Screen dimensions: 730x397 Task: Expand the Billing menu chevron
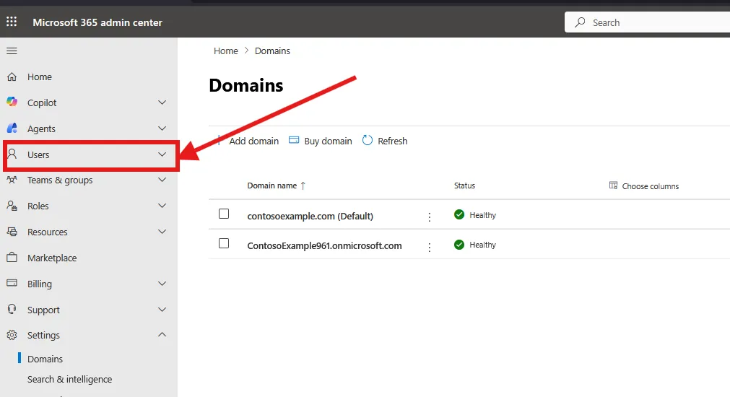[x=162, y=284]
